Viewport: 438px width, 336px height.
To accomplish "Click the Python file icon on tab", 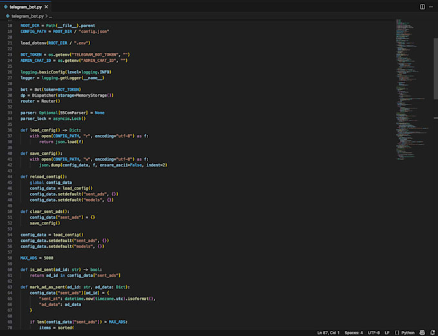I will click(6, 6).
